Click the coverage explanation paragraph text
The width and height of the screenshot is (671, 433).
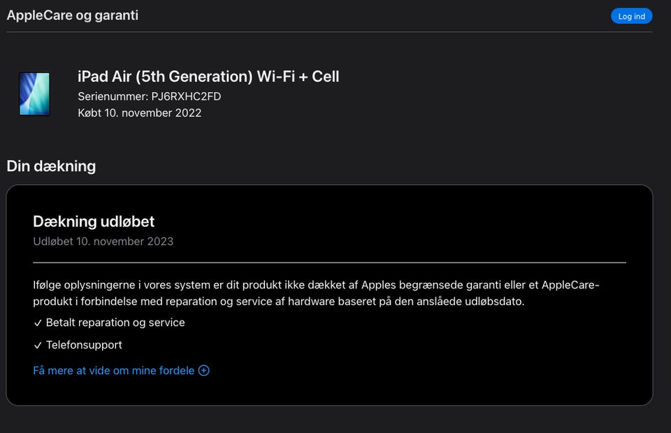click(280, 293)
